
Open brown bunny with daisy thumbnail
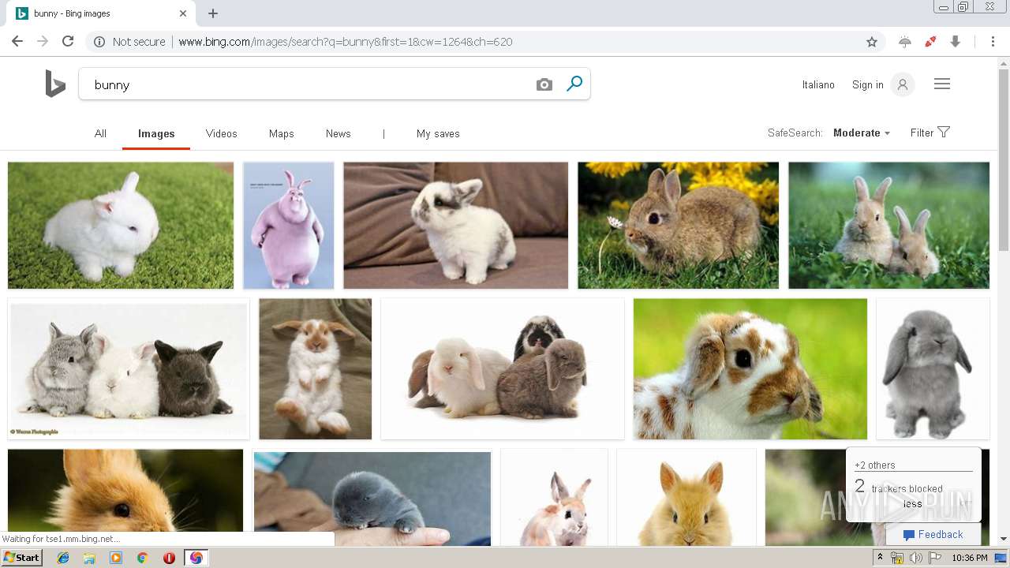coord(679,226)
